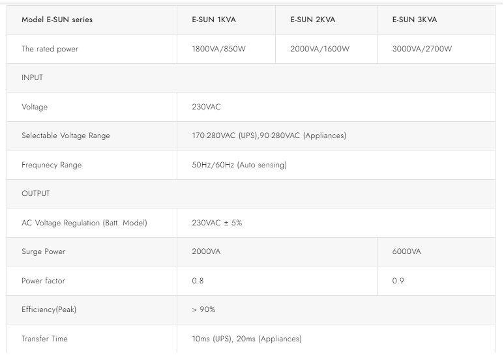The width and height of the screenshot is (504, 357).
Task: Click the 3000VA/2700W rated power cell
Action: (x=422, y=49)
